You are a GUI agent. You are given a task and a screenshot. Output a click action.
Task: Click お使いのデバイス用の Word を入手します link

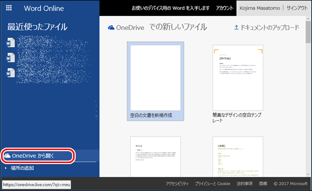coord(171,8)
